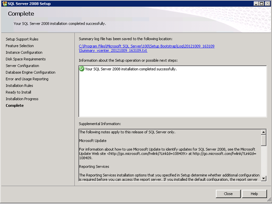Click the Close button
The image size is (272, 204).
228,194
